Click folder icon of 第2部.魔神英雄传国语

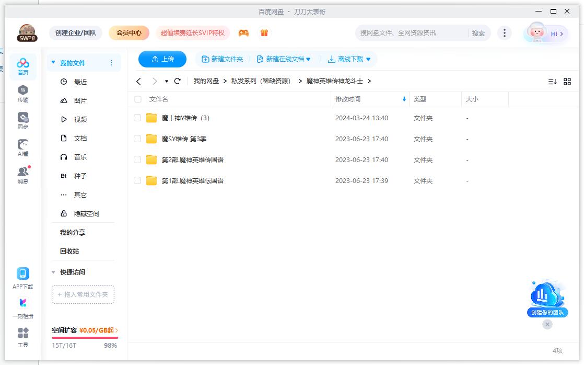tap(151, 159)
